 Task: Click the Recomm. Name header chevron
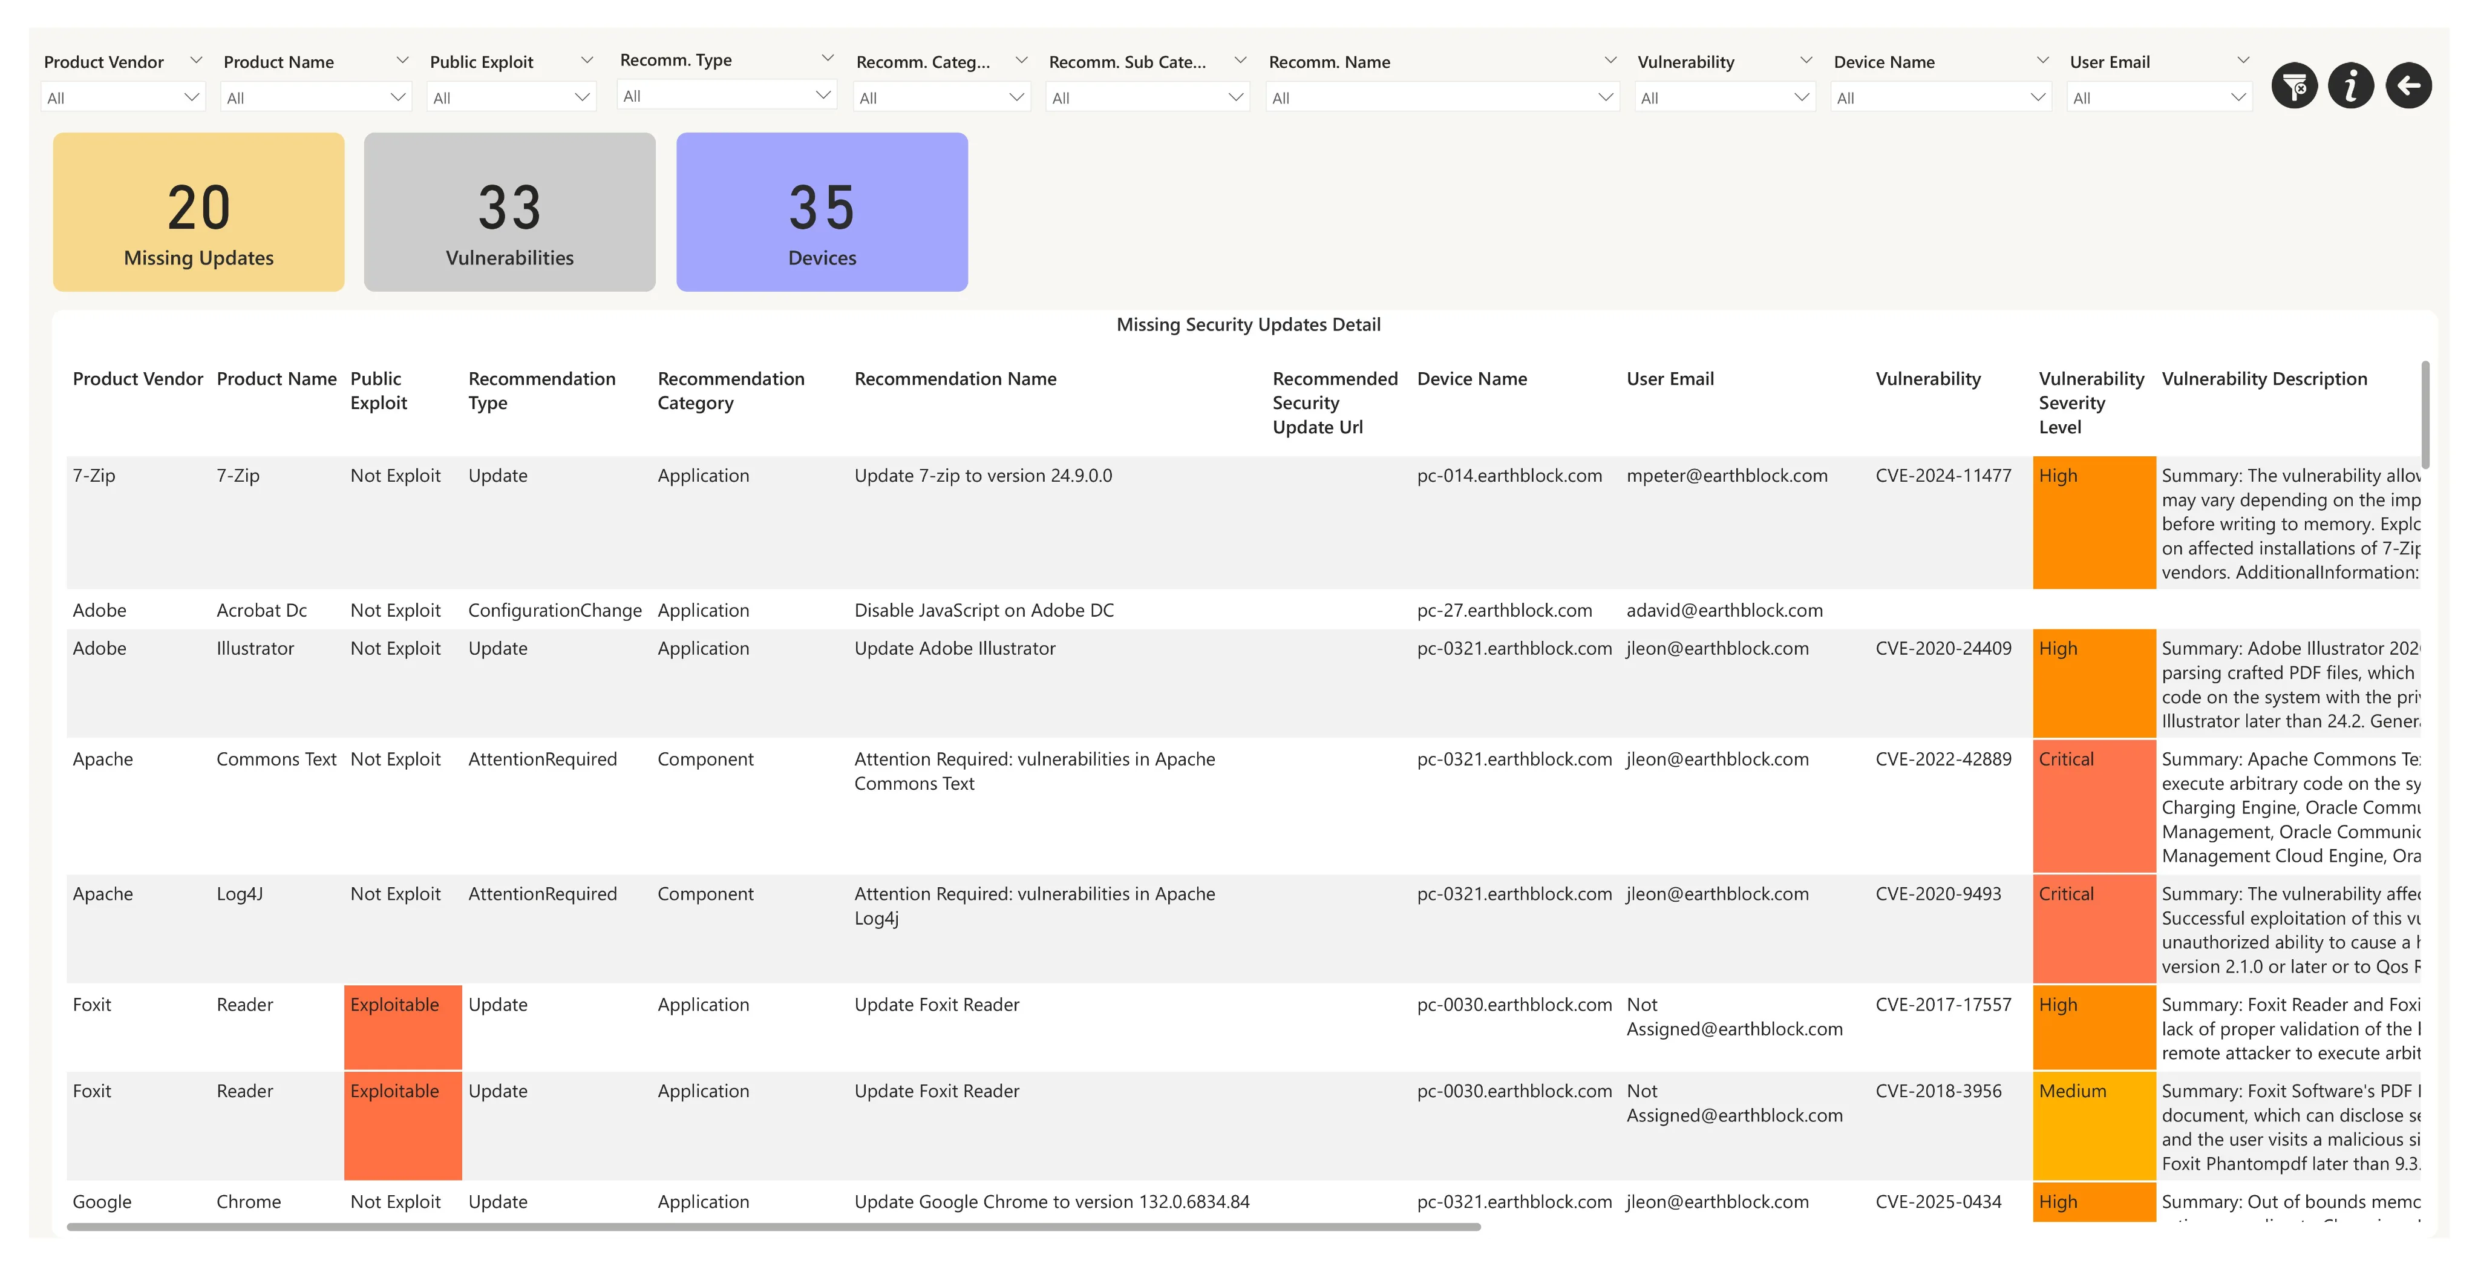coord(1610,61)
